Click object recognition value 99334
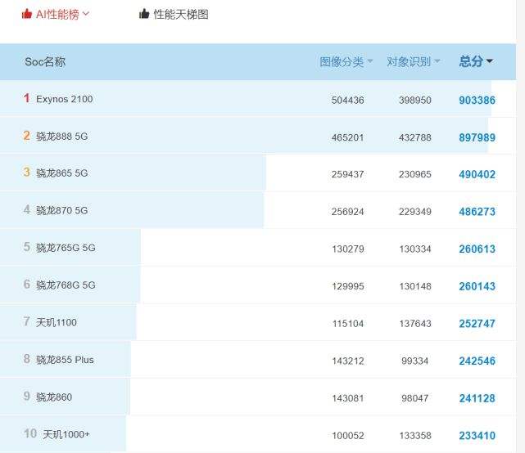The width and height of the screenshot is (525, 453). pos(415,361)
